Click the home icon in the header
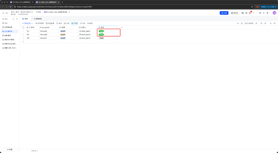The image size is (278, 153). pos(7,13)
